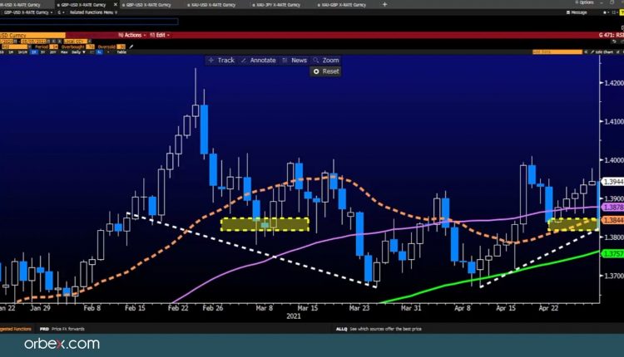Reset the chart zoom
The image size is (624, 357).
326,71
